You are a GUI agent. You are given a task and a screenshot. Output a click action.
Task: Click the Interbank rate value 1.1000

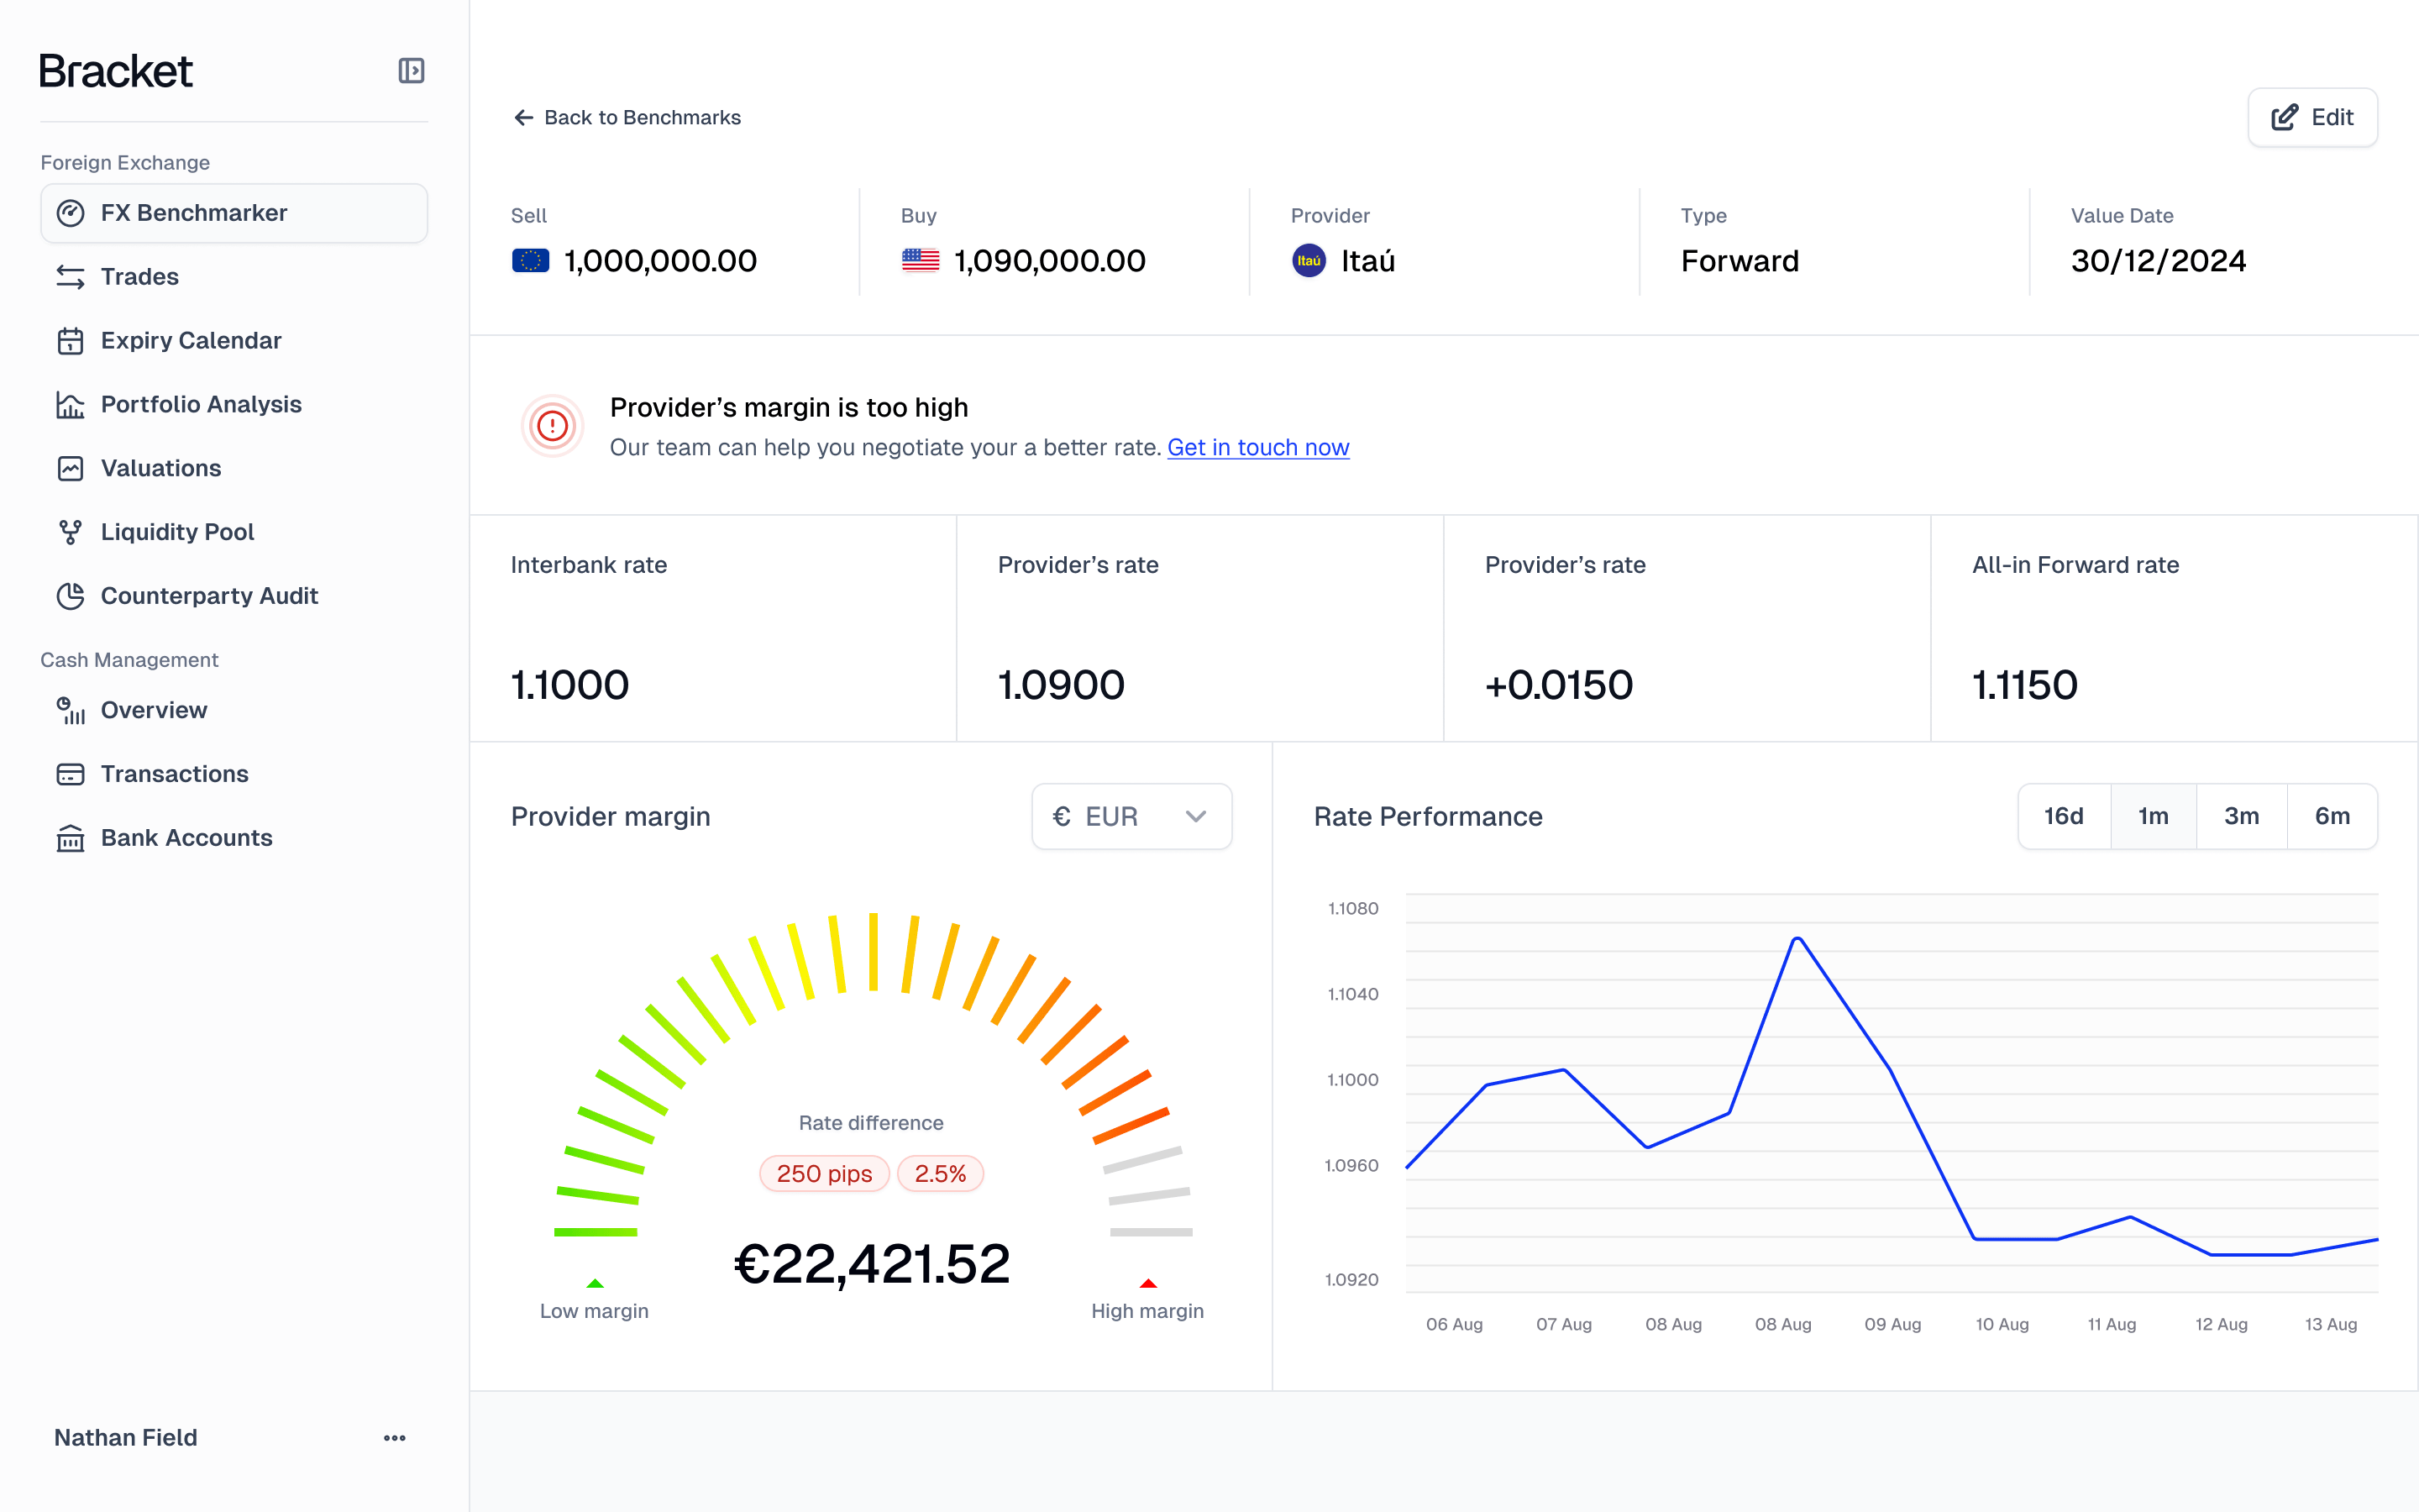(x=569, y=685)
